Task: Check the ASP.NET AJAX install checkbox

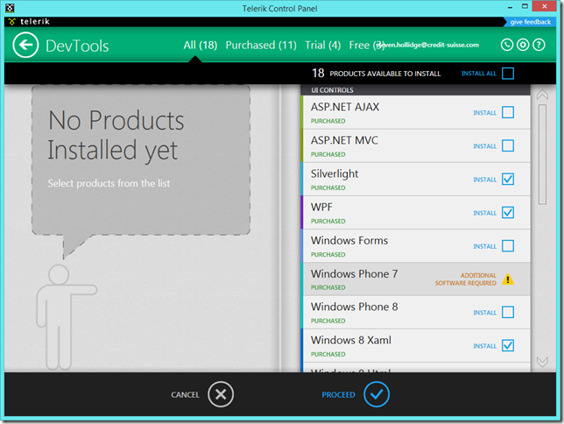Action: pyautogui.click(x=508, y=112)
